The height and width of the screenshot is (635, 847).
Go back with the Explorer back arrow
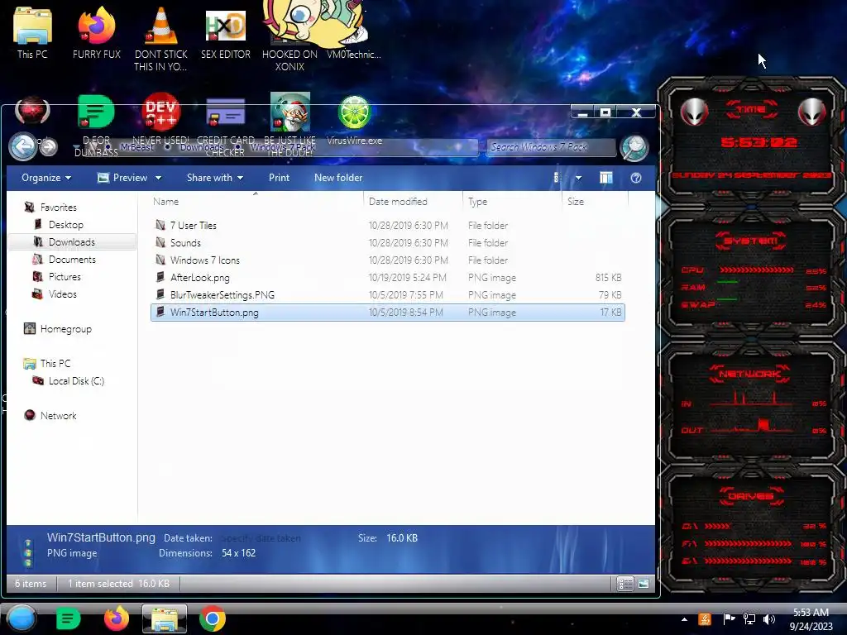coord(22,146)
